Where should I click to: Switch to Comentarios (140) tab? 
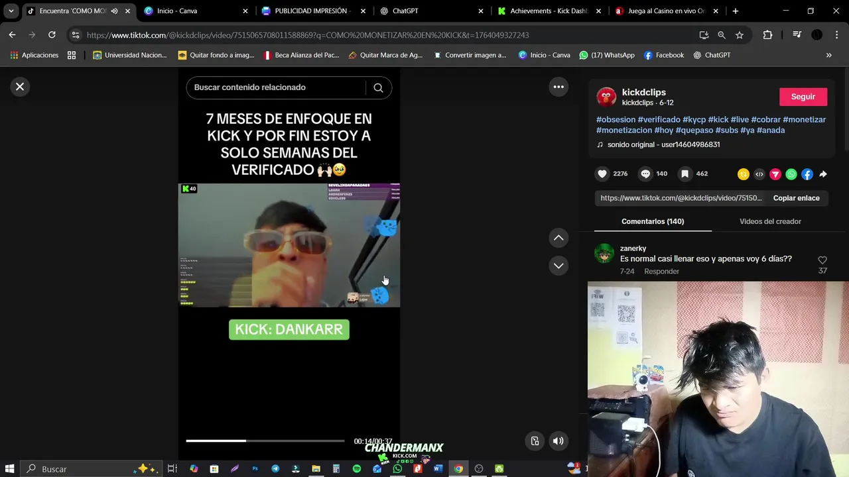point(653,221)
